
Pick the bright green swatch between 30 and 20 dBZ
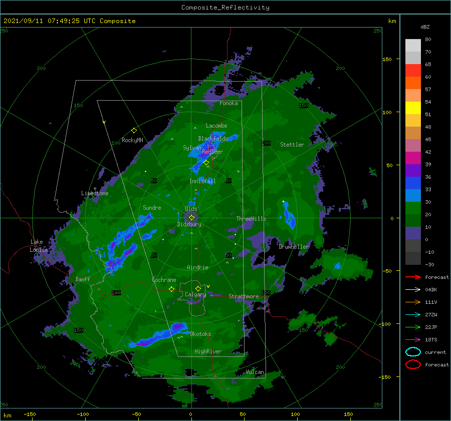point(413,208)
